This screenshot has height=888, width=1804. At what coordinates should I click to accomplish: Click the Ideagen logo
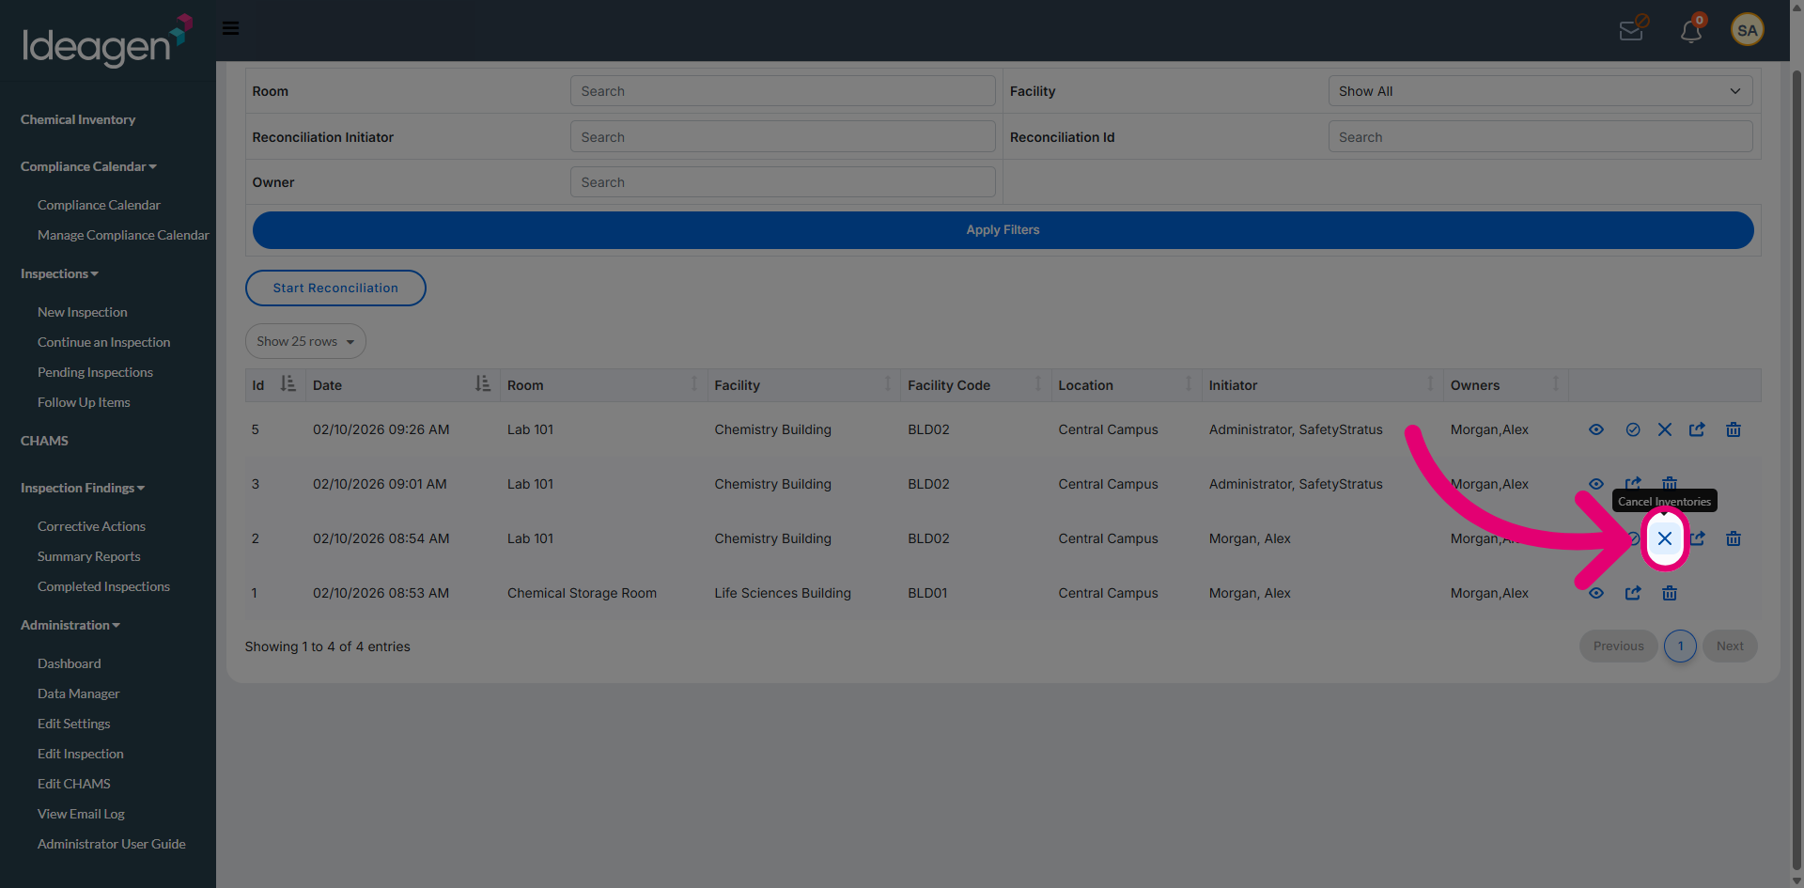[x=106, y=41]
